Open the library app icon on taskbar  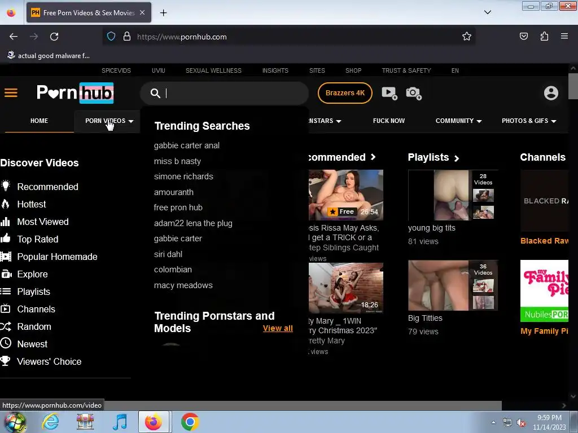85,422
